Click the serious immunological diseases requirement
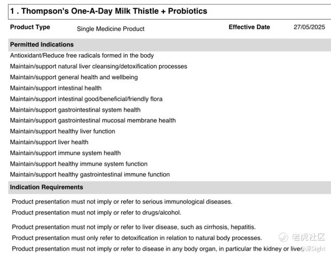Viewport: 331px width, 256px height. (x=122, y=202)
